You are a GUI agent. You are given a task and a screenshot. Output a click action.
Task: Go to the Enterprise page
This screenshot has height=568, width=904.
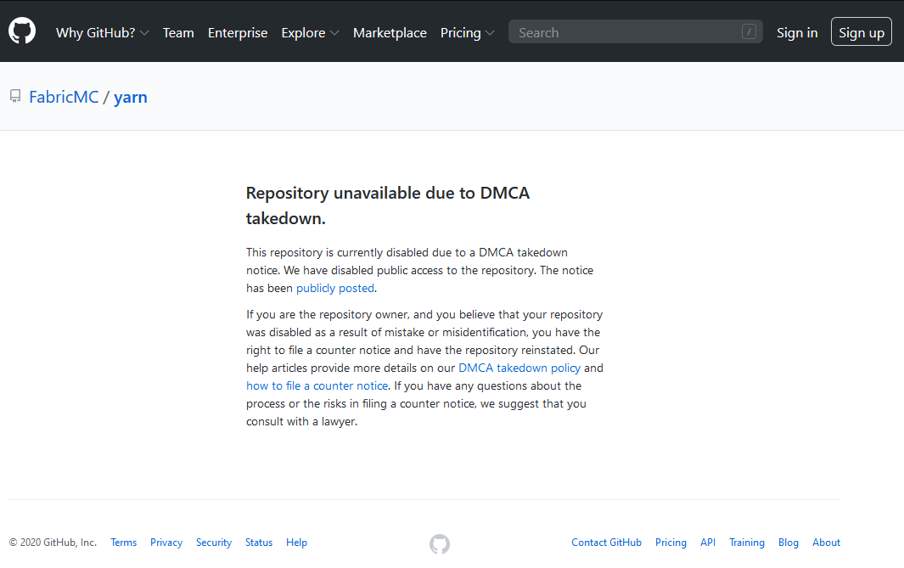(238, 33)
